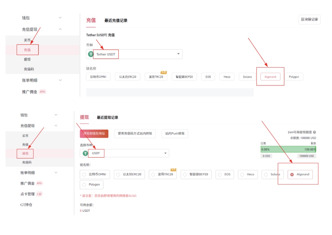Collapse the 充值提现 menu in upper sidebar

tap(60, 29)
